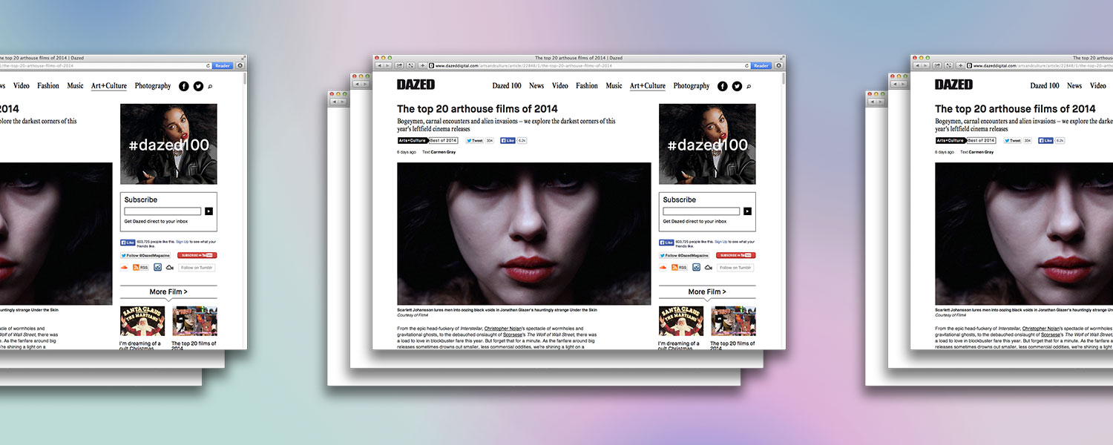
Task: Open the SoundCloud icon in center window sidebar
Action: click(x=663, y=268)
